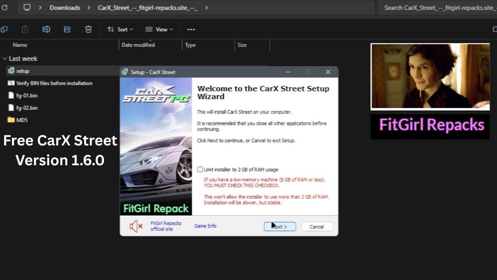Click the setup application file icon

point(11,71)
